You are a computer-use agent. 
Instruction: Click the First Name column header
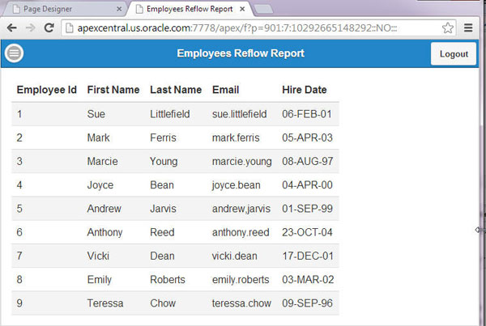[113, 90]
